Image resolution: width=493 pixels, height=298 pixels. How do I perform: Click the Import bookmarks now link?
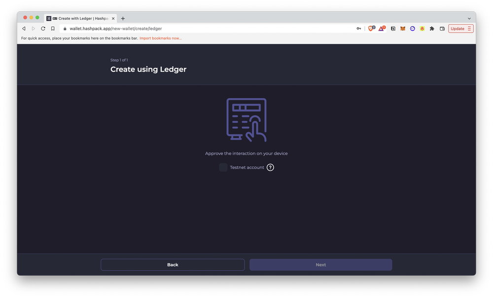[x=162, y=38]
